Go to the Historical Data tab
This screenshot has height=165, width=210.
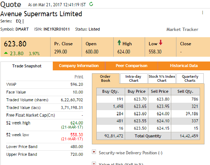184,66
